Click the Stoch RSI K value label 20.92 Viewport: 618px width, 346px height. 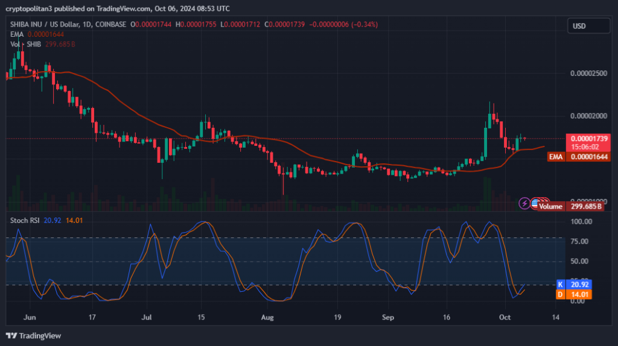tap(579, 284)
